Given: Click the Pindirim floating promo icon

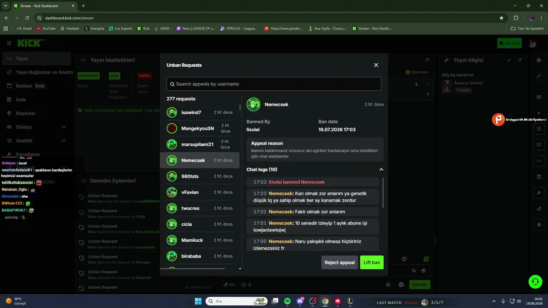Looking at the screenshot, I should coord(498,120).
